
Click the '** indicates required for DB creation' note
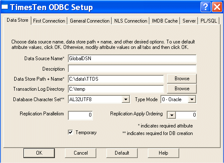pos(157,133)
